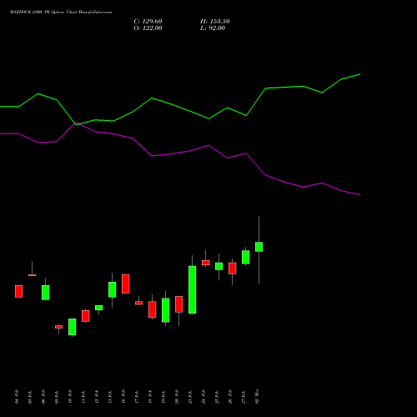Select the open value O: 122.00
417x417 pixels.
(148, 28)
